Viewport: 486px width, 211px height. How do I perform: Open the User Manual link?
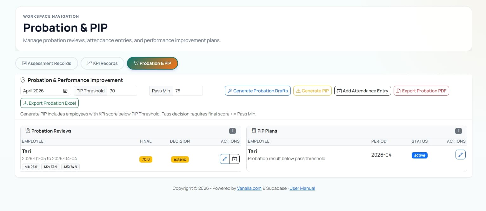302,188
